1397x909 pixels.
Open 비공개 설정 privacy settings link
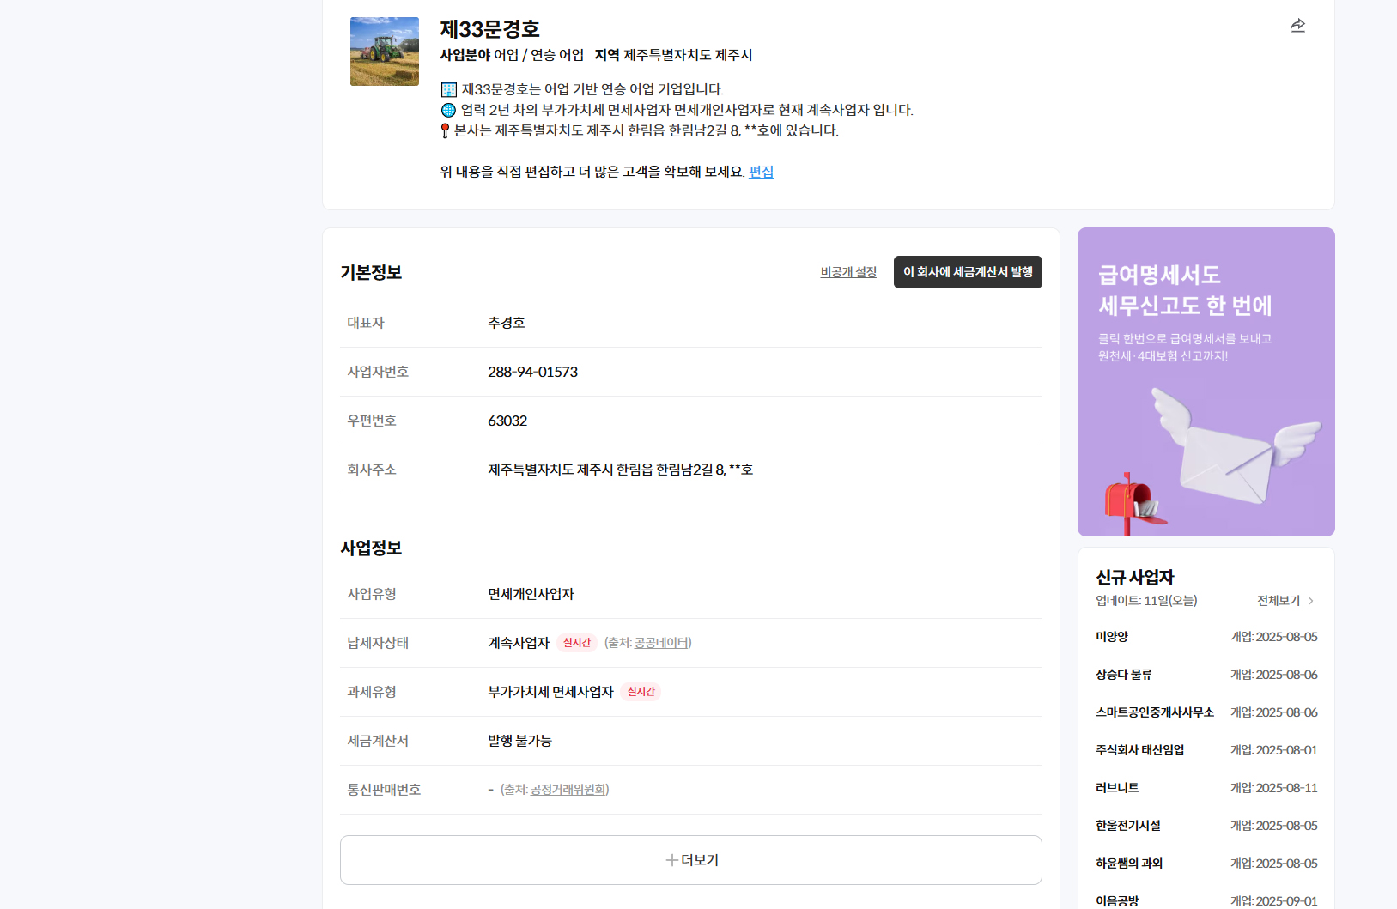847,272
